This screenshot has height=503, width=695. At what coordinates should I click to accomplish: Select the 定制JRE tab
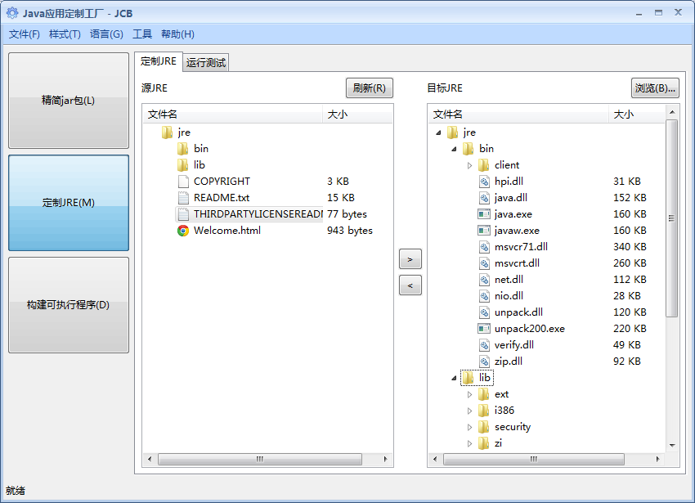[159, 61]
